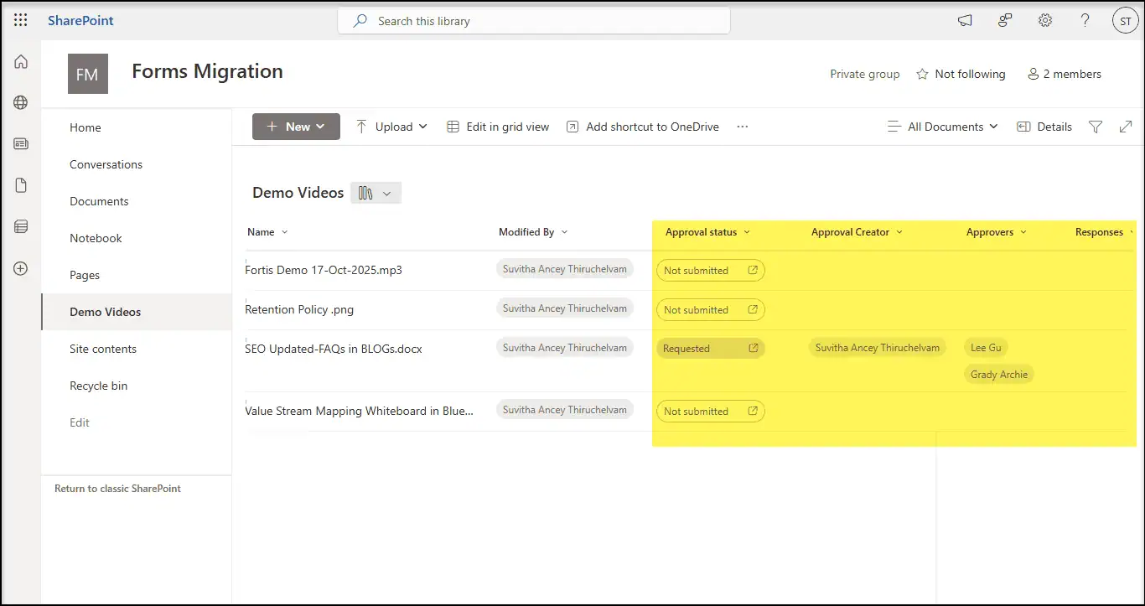The width and height of the screenshot is (1145, 606).
Task: Open the filter icon near Details
Action: [x=1096, y=127]
